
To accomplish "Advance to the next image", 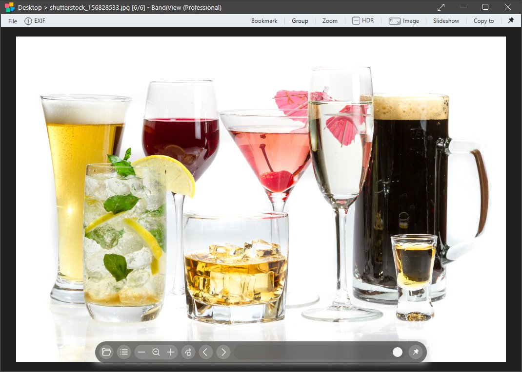I will tap(223, 352).
